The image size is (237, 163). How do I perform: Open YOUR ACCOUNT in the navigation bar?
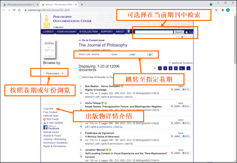(x=67, y=32)
